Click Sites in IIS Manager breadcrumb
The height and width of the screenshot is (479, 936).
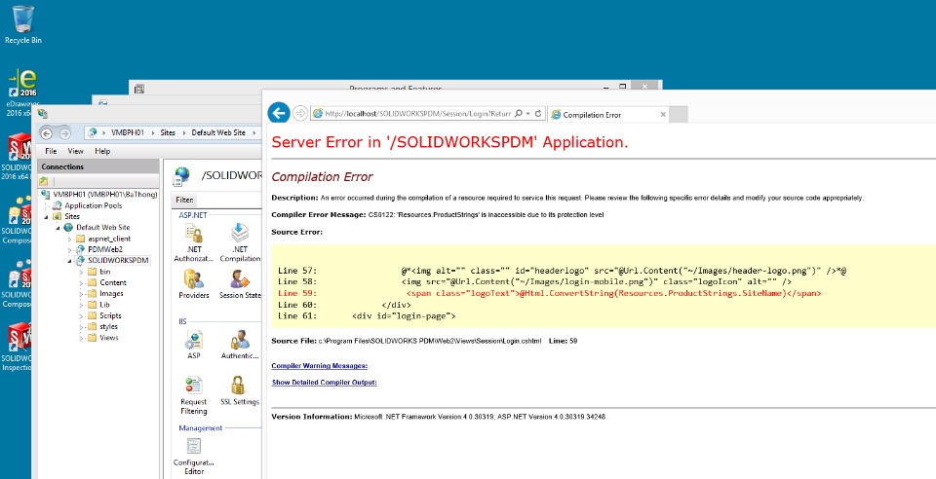167,132
